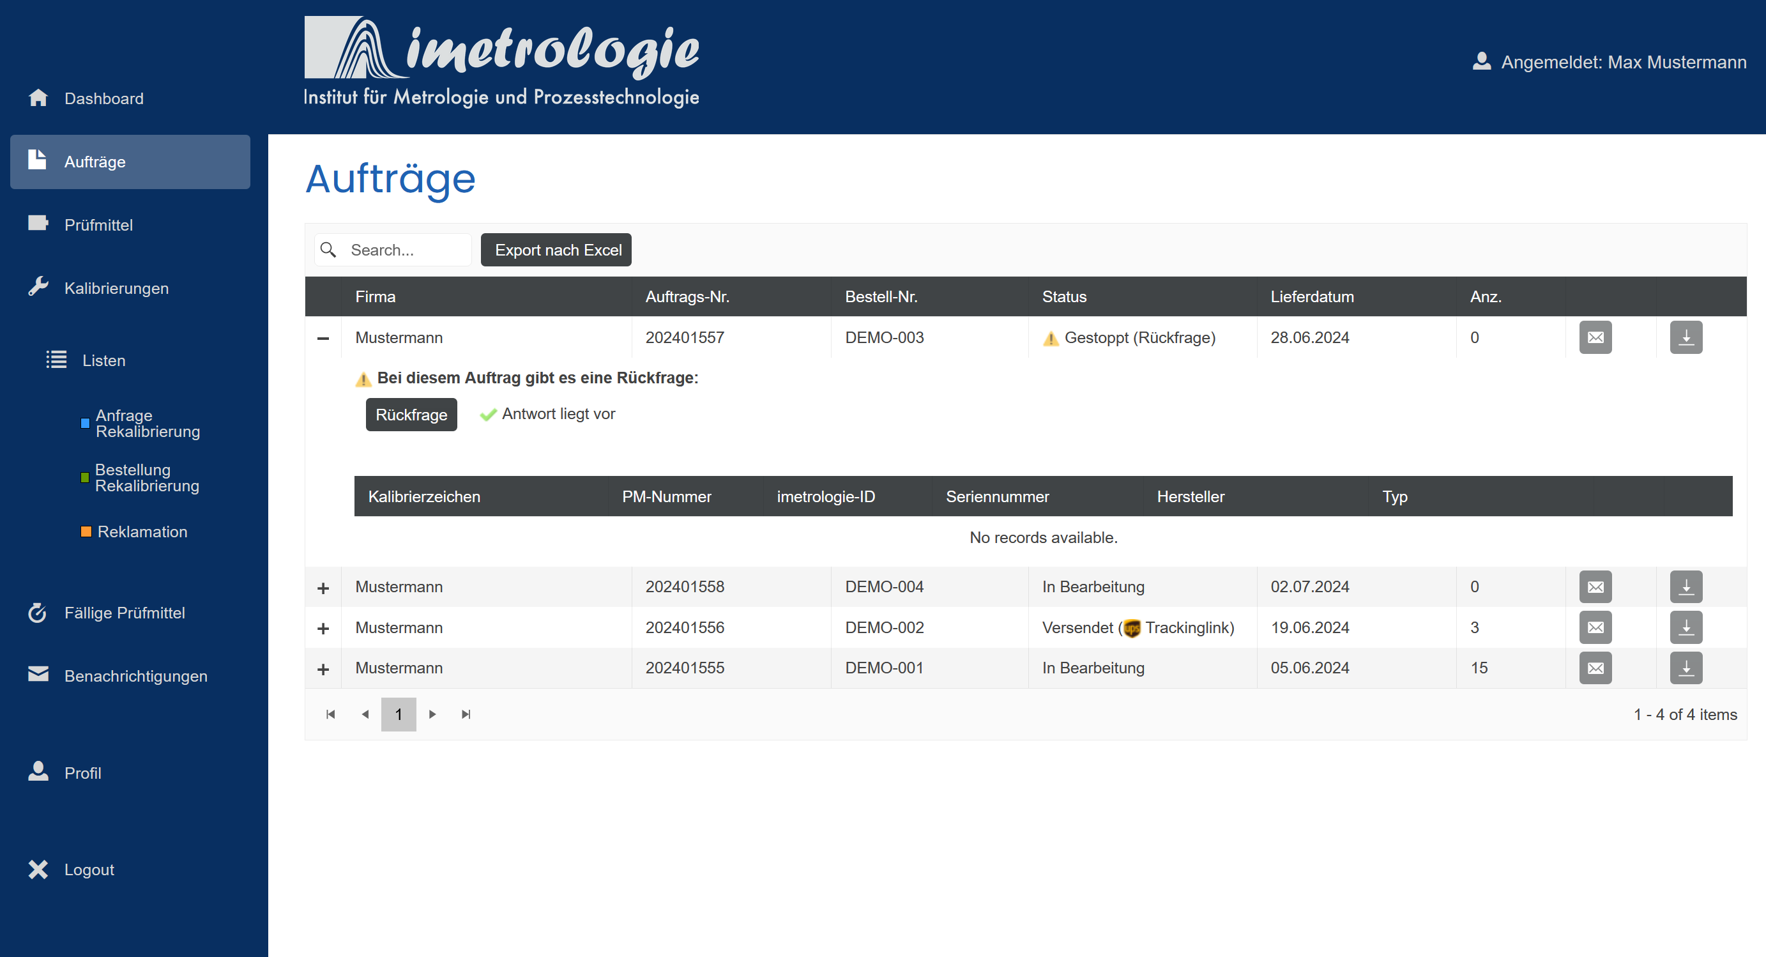
Task: Click orange square beside Reklamation
Action: [x=86, y=532]
